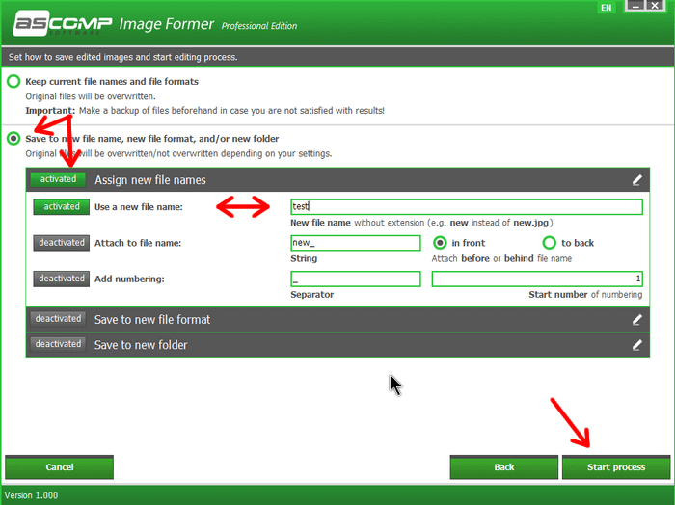Click the 'Add numbering:' label
The height and width of the screenshot is (505, 675).
(129, 279)
